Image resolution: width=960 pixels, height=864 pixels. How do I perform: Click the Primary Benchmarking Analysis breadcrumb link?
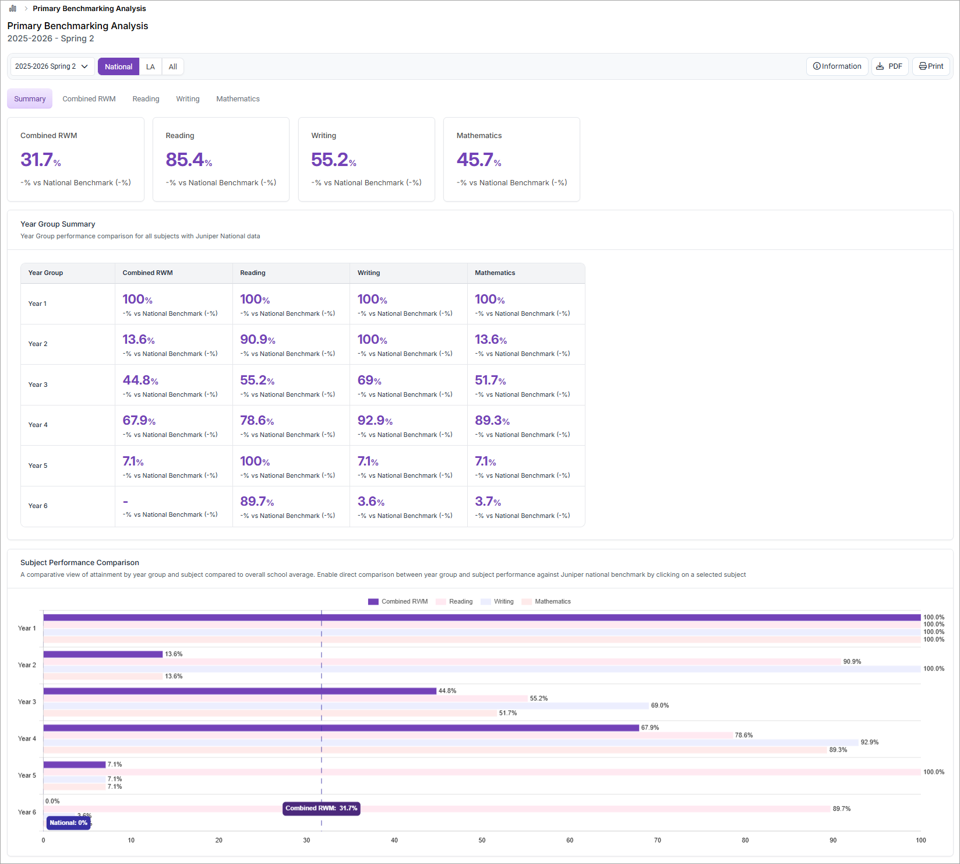pyautogui.click(x=89, y=9)
